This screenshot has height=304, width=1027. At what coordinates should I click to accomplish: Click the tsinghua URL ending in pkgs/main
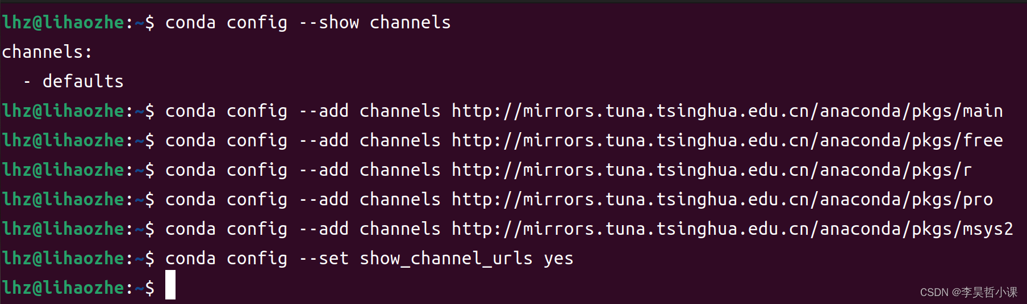click(727, 111)
